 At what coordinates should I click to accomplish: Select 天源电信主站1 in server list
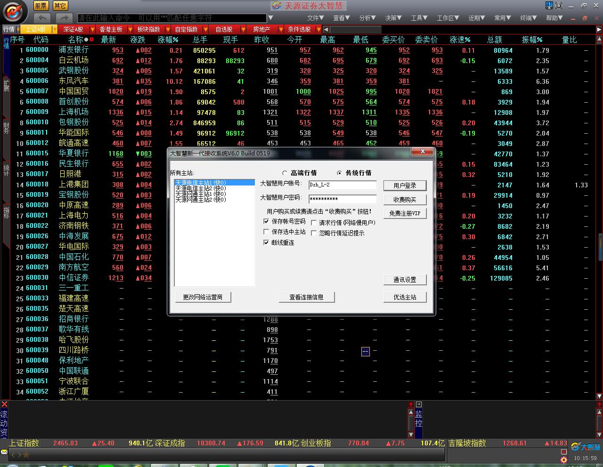(x=214, y=183)
